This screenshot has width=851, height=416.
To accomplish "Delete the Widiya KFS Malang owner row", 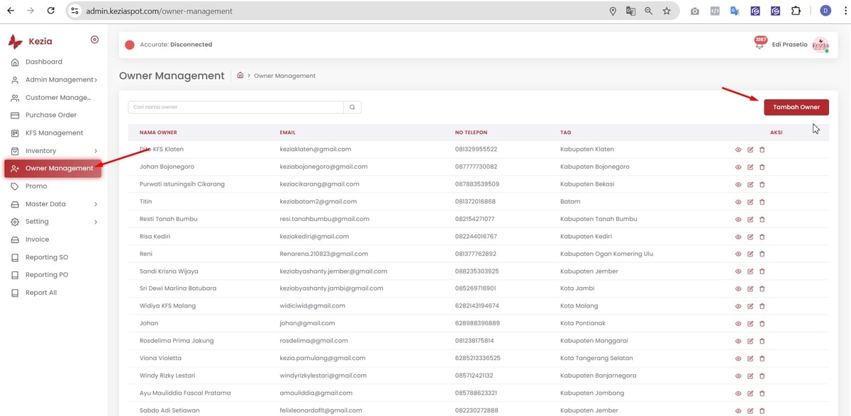I will 762,306.
